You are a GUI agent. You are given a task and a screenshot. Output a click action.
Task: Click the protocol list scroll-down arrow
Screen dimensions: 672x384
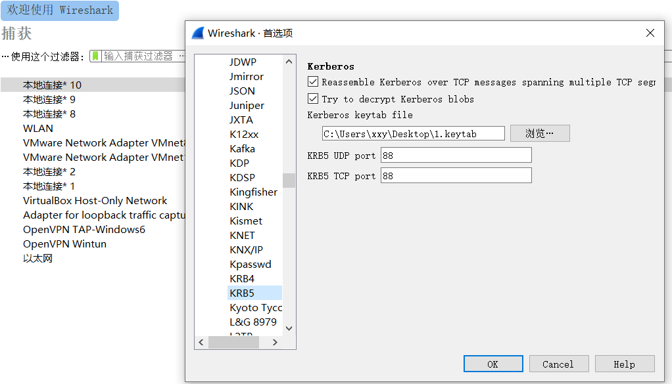point(289,328)
